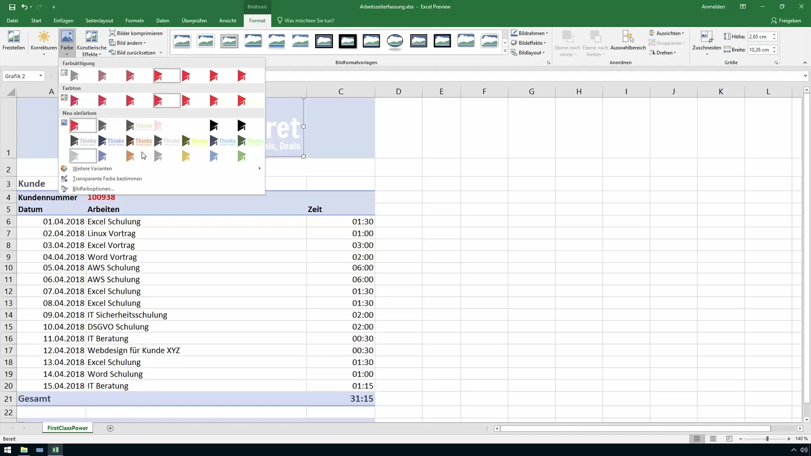811x456 pixels.
Task: Select the last color saturation swatch
Action: 250,76
